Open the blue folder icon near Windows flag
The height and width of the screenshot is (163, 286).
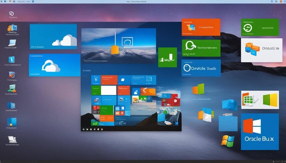pyautogui.click(x=228, y=122)
